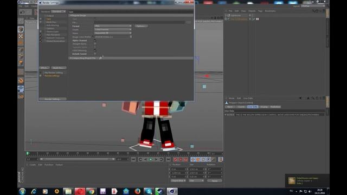The height and width of the screenshot is (195, 347).
Task: Click the Apply button in Coordinates panel
Action: [x=215, y=180]
